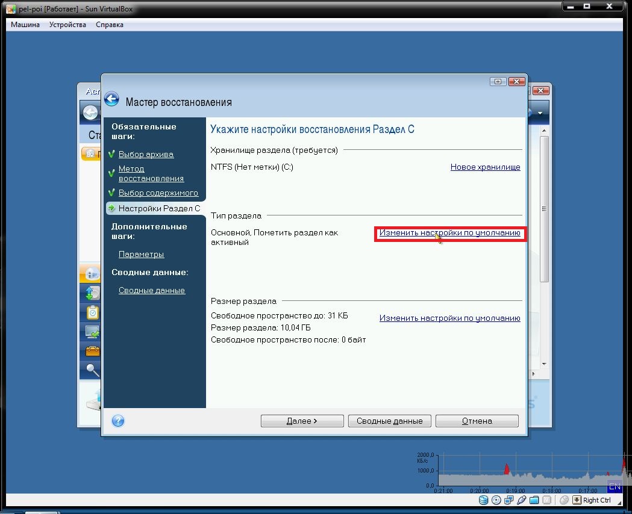632x514 pixels.
Task: Click the monitor with checkmark icon in sidebar
Action: click(x=92, y=332)
